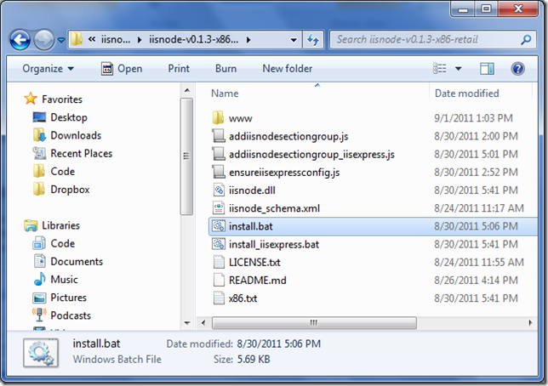
Task: Open Help with the question mark icon
Action: pos(517,69)
